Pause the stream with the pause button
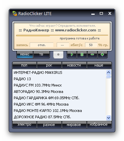Image resolution: width=124 pixels, height=141 pixels. tap(82, 54)
